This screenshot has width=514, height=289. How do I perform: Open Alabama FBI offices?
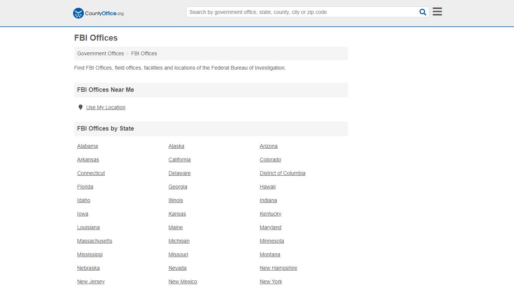(x=87, y=146)
